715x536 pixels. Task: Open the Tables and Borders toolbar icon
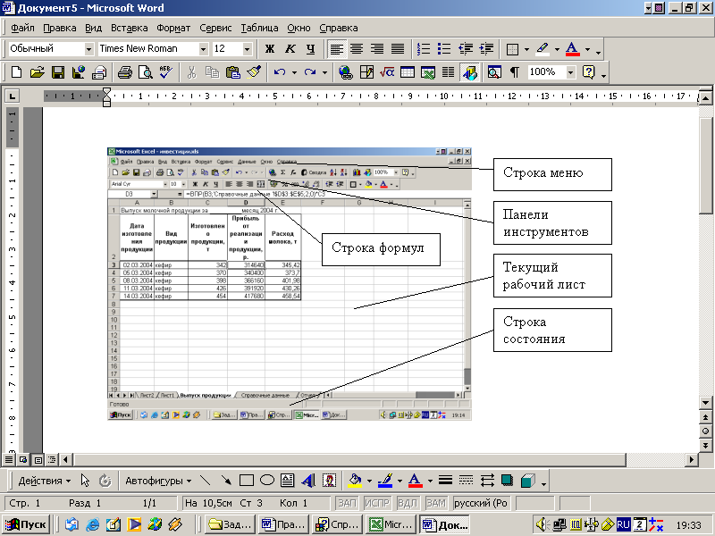coord(366,72)
